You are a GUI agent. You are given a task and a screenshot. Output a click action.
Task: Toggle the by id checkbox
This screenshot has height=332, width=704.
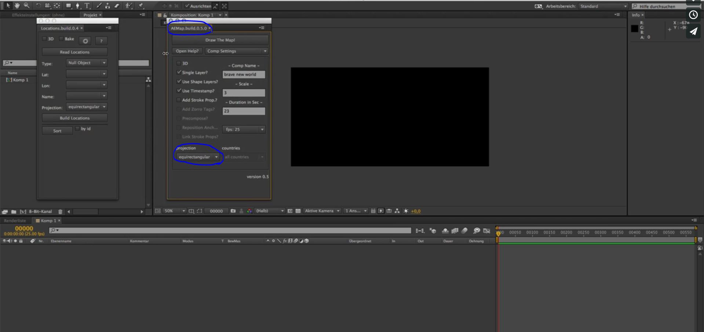click(x=77, y=129)
